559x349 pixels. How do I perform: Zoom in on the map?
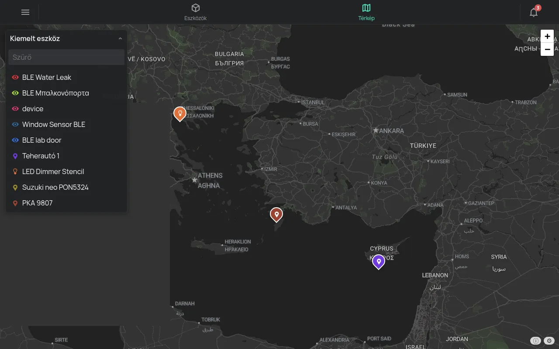point(547,37)
